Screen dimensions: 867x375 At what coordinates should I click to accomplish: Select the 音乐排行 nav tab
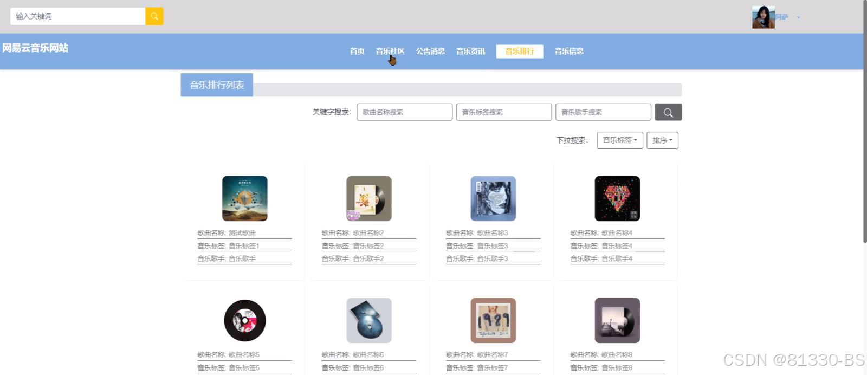pyautogui.click(x=520, y=51)
